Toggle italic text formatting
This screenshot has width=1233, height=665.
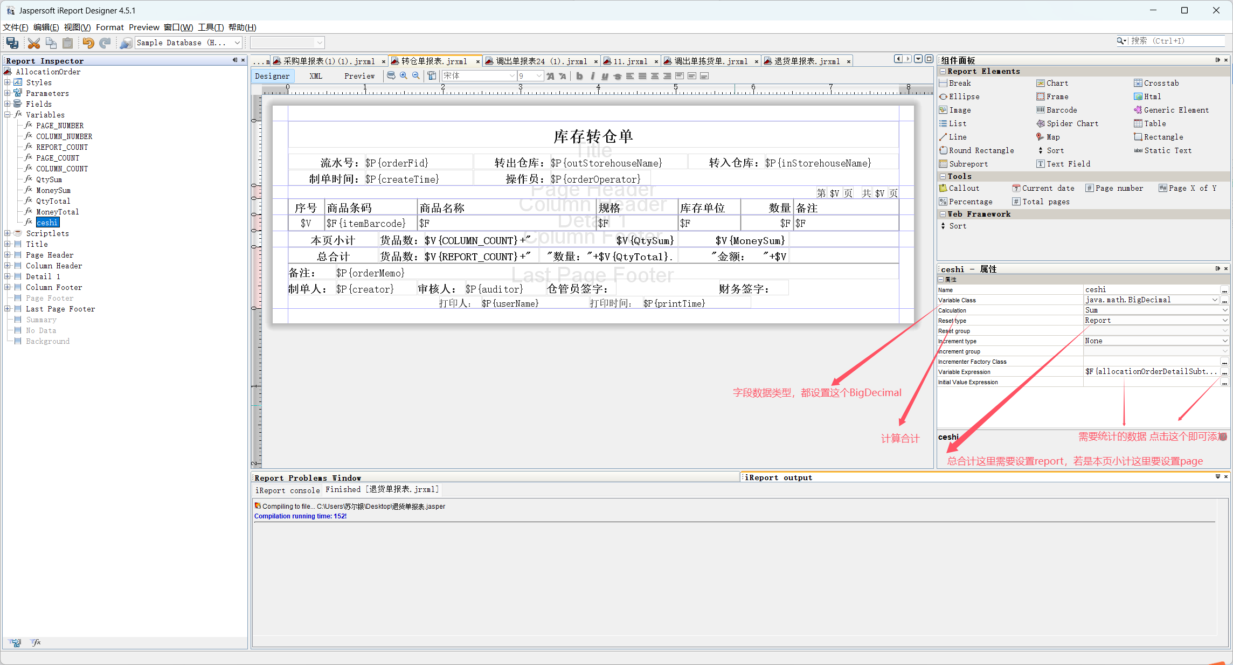coord(592,76)
